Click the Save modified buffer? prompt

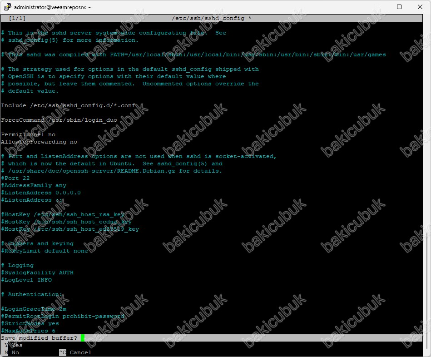point(40,338)
